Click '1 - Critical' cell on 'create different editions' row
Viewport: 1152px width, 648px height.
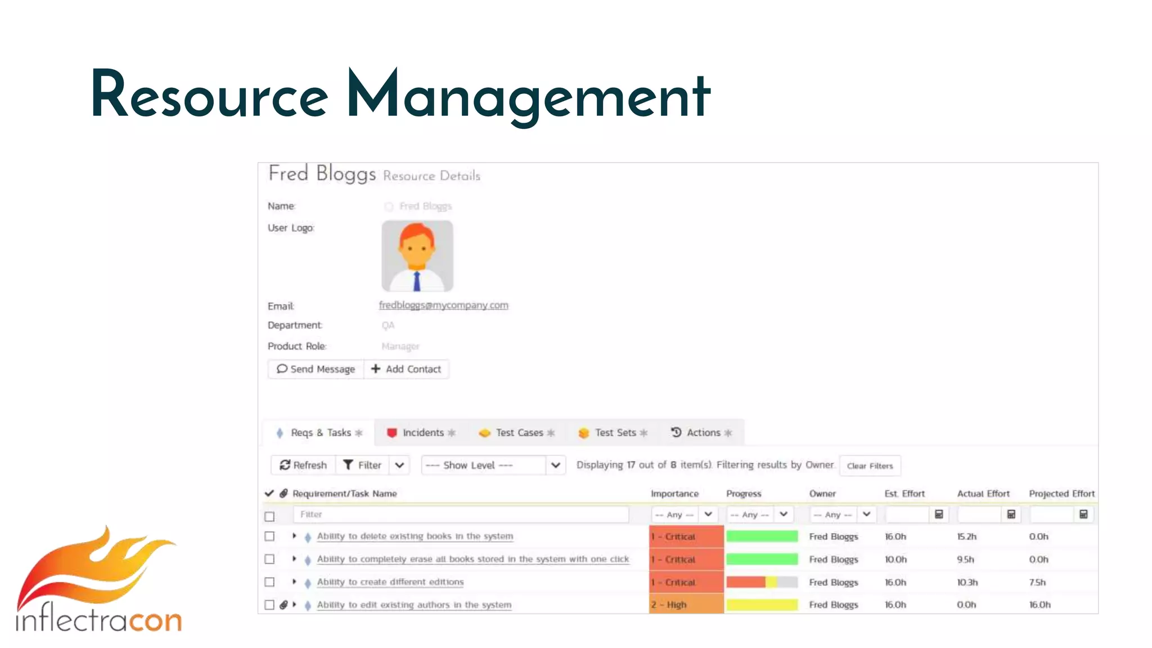686,582
